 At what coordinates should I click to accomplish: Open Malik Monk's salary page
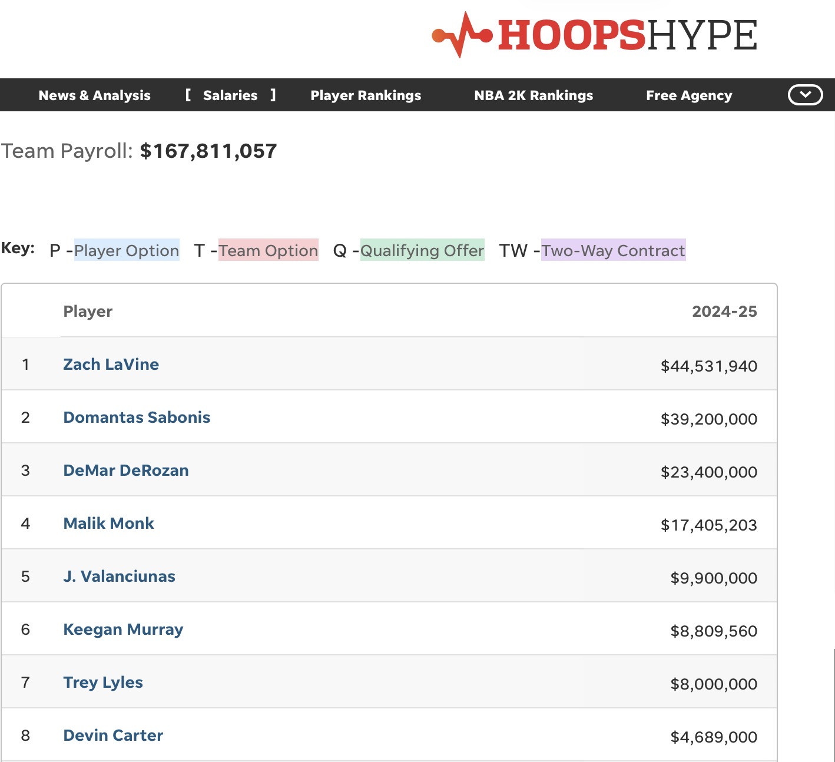[x=108, y=524]
